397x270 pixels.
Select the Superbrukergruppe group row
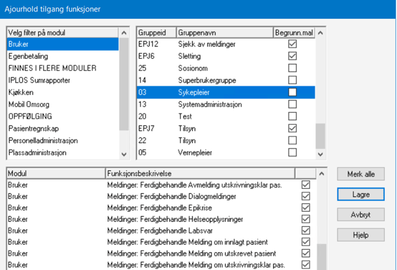coord(210,80)
